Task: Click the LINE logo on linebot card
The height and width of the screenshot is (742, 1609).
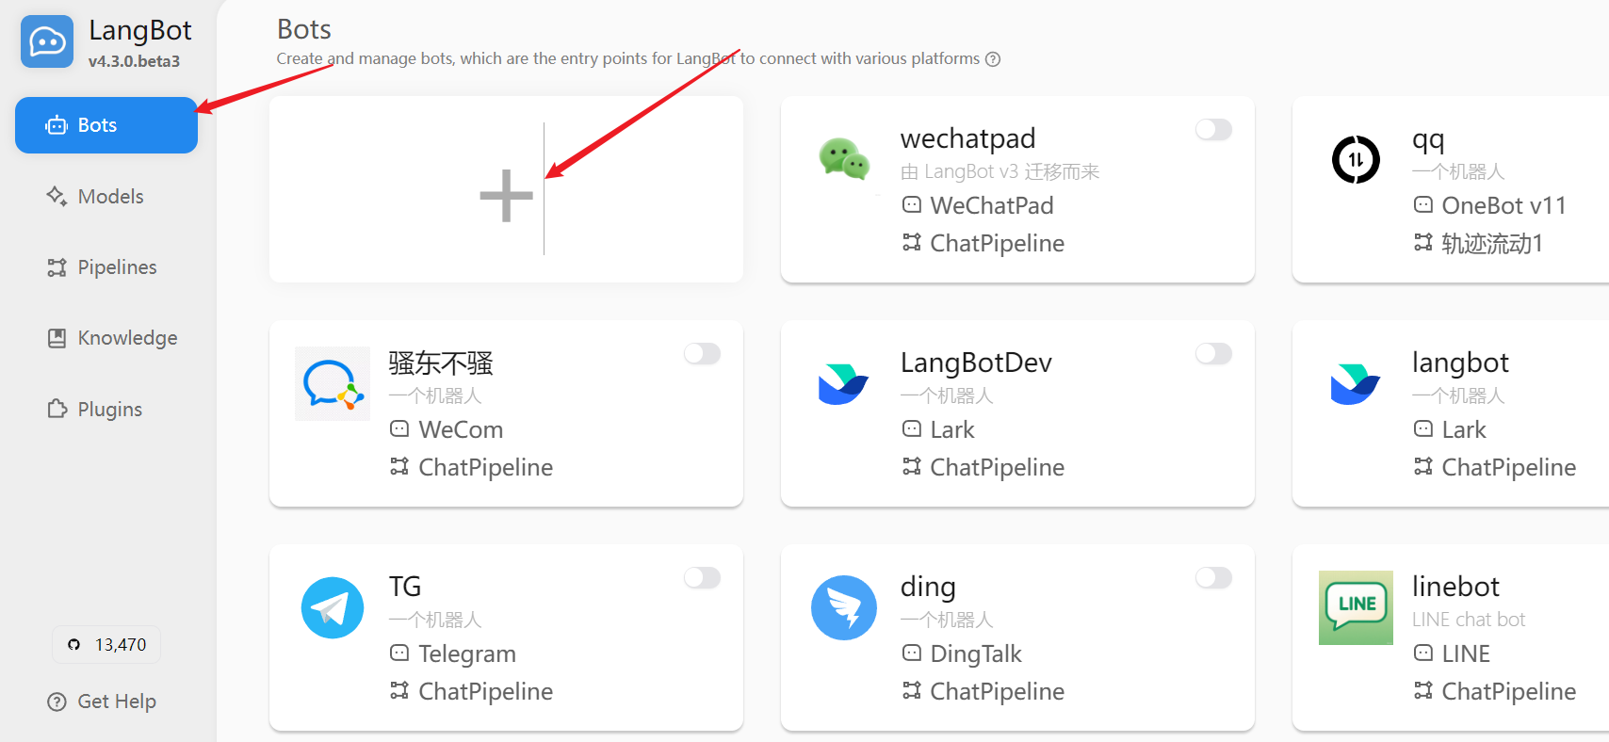Action: click(x=1356, y=607)
